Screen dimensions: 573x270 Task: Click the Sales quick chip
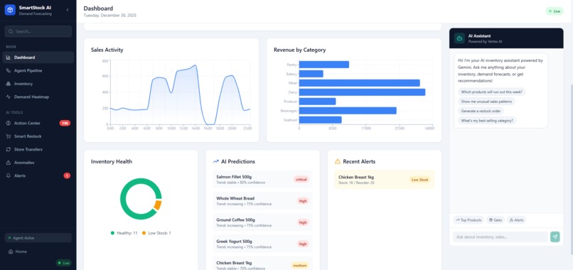pyautogui.click(x=496, y=220)
